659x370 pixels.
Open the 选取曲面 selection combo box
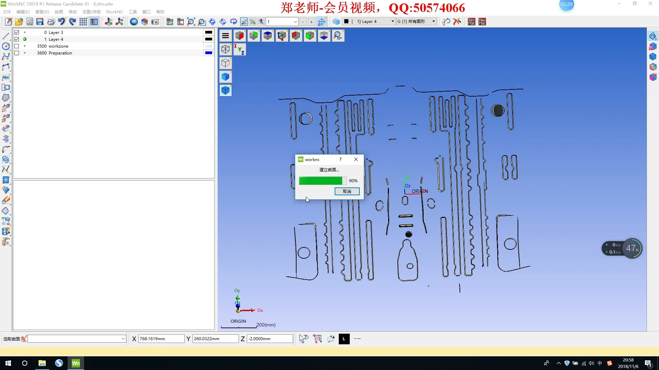123,339
